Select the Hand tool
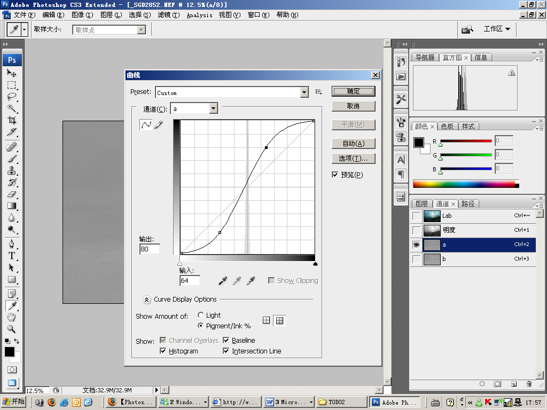Screen dimensions: 547x410 [x=12, y=317]
